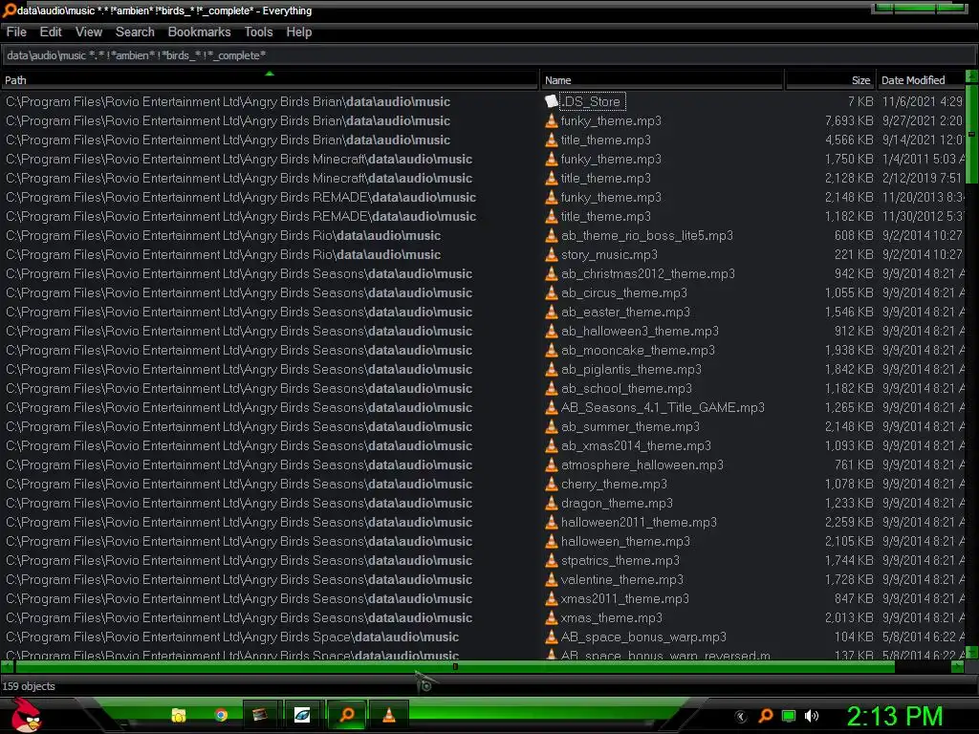Screen dimensions: 979x734
Task: Click the search query input field
Action: [489, 55]
